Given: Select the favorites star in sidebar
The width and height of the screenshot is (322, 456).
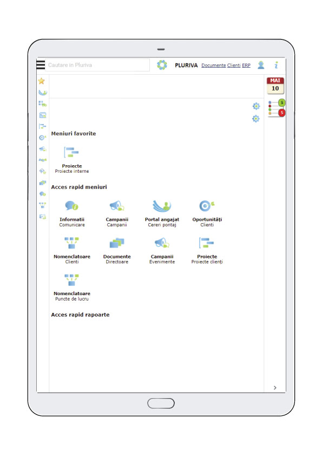Looking at the screenshot, I should coord(42,81).
